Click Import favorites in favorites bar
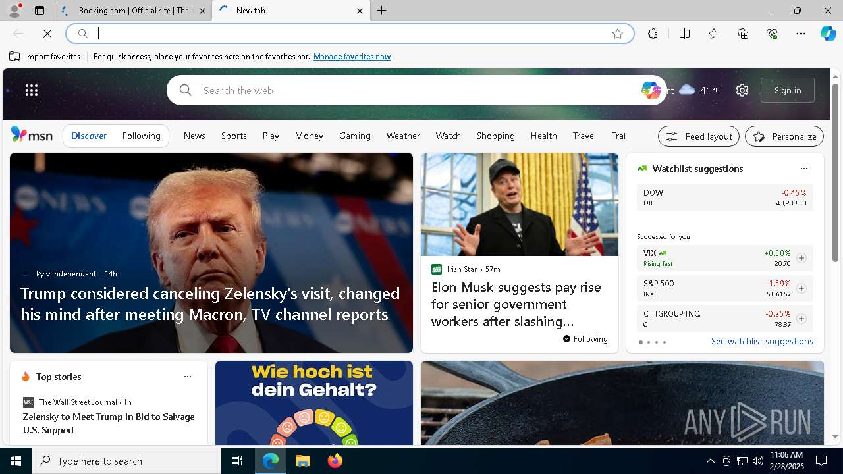Viewport: 843px width, 474px height. [x=45, y=57]
